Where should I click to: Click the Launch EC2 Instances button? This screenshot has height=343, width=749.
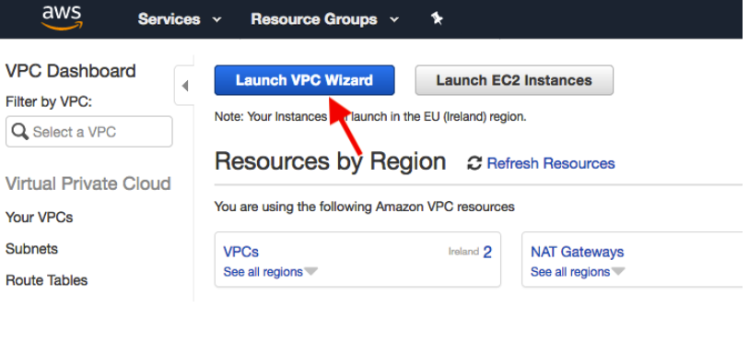[x=514, y=80]
